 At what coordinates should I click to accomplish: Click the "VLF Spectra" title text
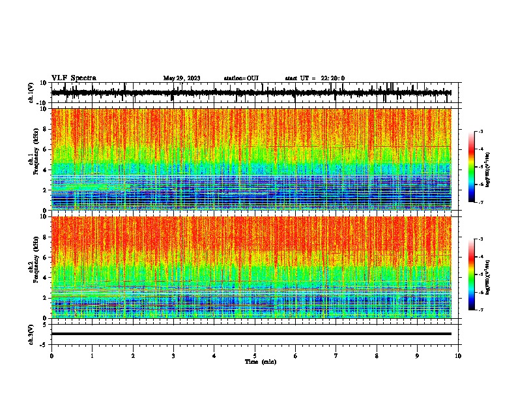click(74, 78)
